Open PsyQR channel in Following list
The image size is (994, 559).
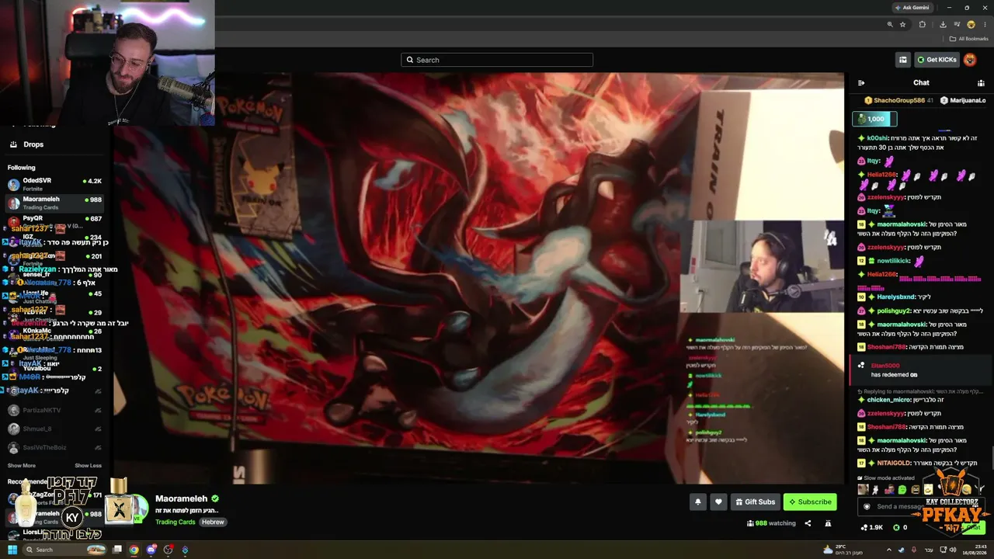point(54,222)
